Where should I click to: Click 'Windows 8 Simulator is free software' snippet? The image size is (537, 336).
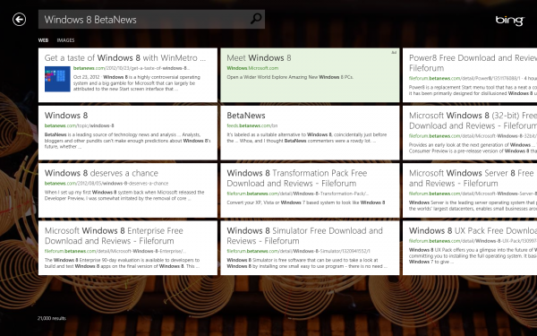point(307,263)
